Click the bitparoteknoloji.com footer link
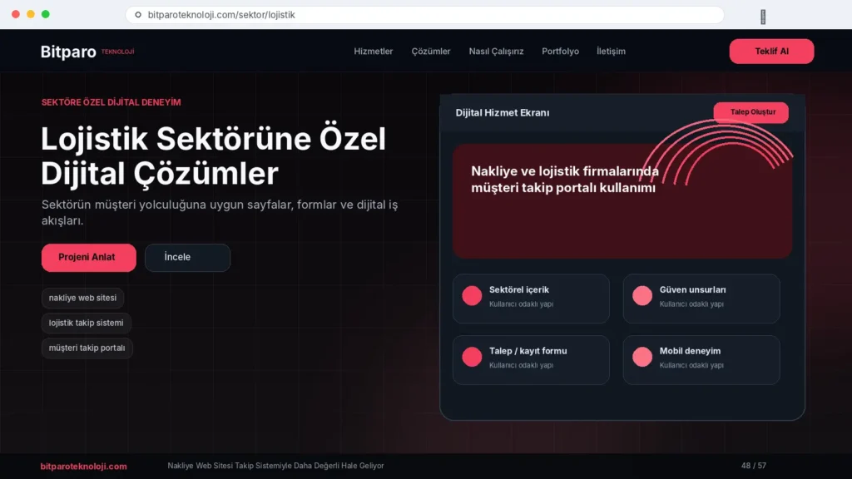The image size is (852, 479). coord(84,466)
